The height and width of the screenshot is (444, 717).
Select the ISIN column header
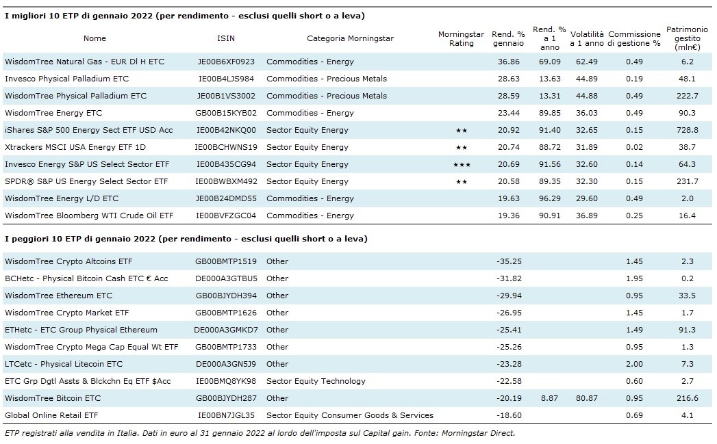point(225,38)
